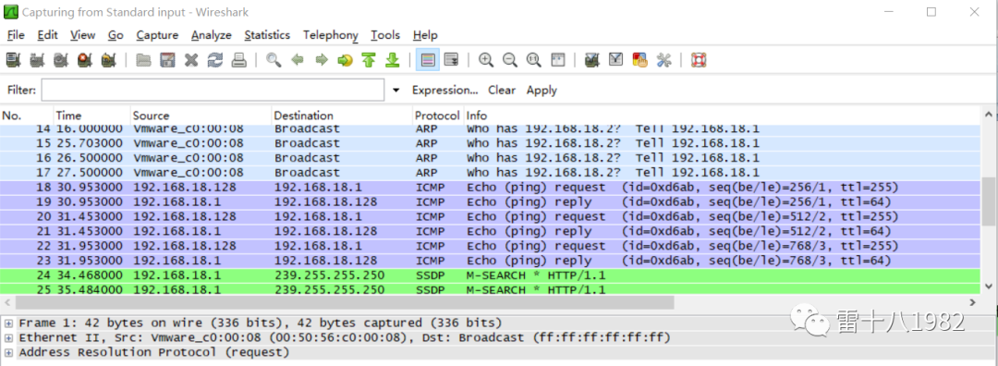This screenshot has height=366, width=998.
Task: Open the Statistics menu
Action: point(267,35)
